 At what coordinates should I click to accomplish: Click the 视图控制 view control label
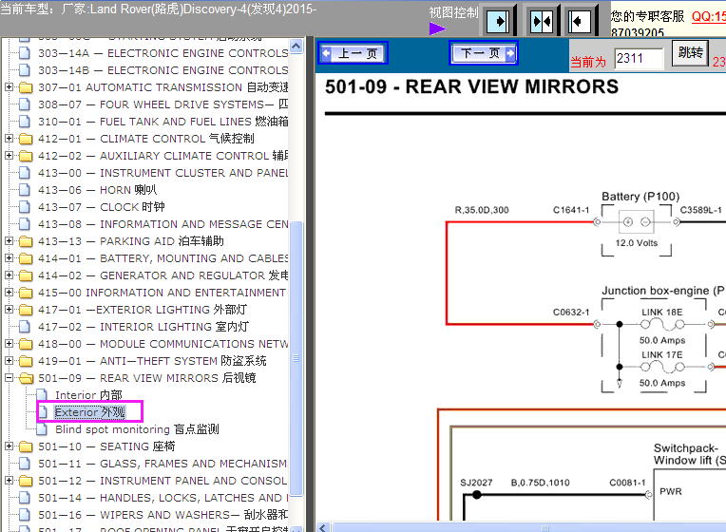point(453,13)
